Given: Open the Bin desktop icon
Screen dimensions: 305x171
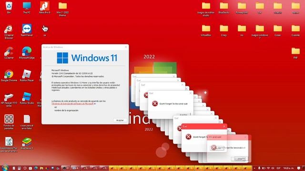Looking at the screenshot, I should coord(9,8).
